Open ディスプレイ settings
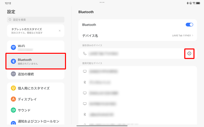Screen dimensions: 204x127 36,99
